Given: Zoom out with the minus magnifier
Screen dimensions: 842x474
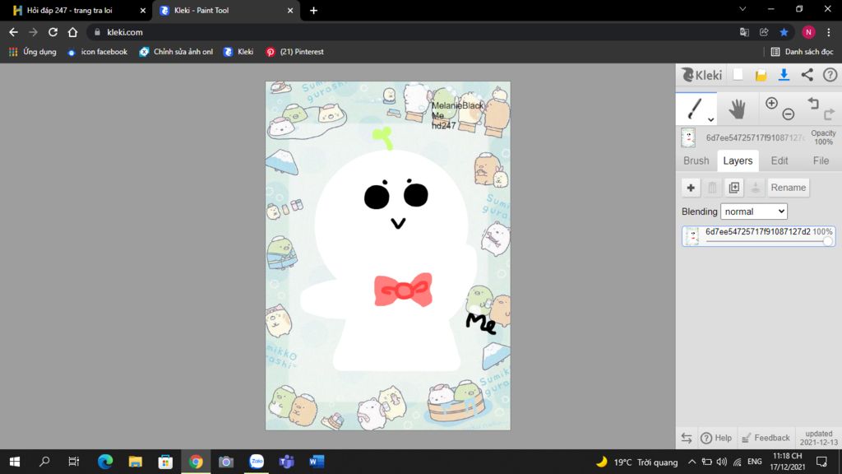Looking at the screenshot, I should (789, 114).
